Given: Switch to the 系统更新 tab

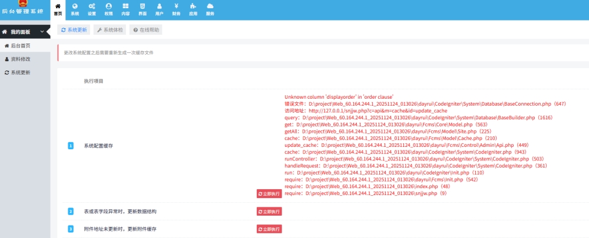Looking at the screenshot, I should pos(74,29).
